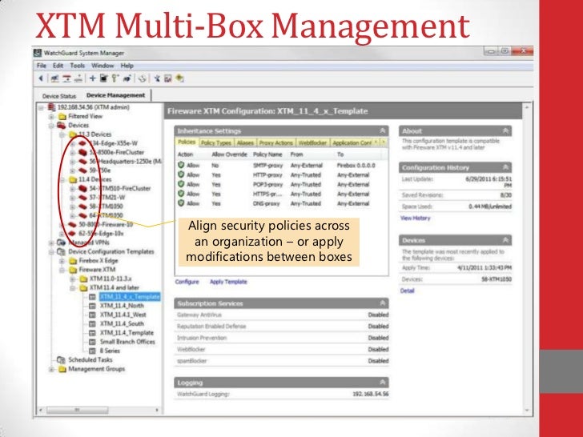Click the server icon beside 192.168.54.56
Viewport: 583px width, 437px height.
(52, 107)
